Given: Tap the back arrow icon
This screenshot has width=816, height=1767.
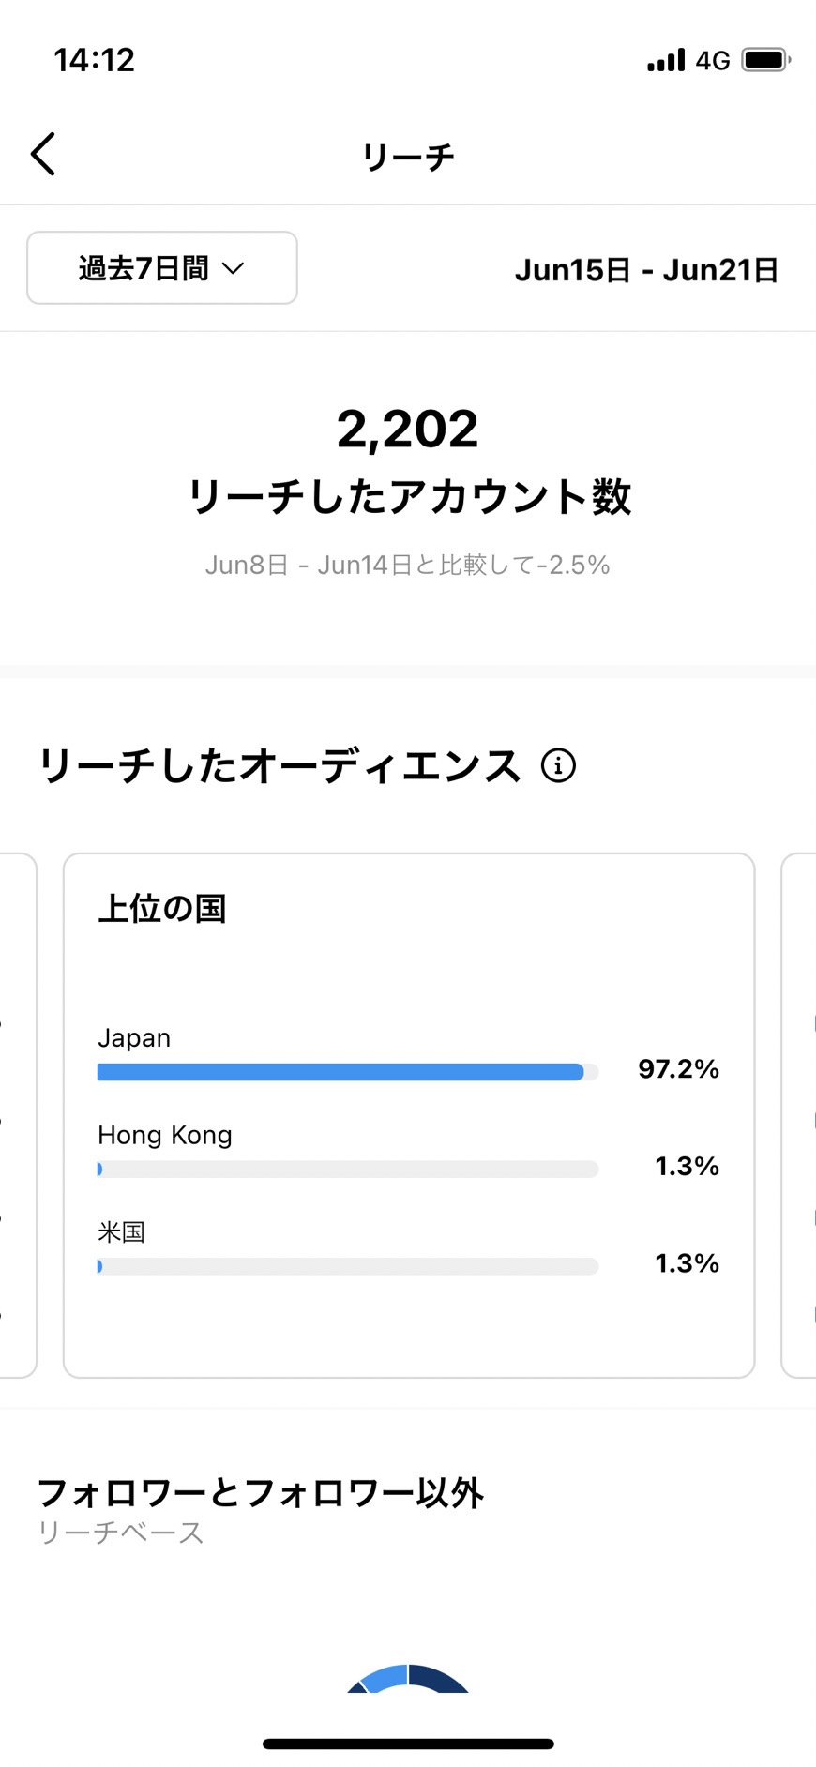Looking at the screenshot, I should click(x=43, y=154).
